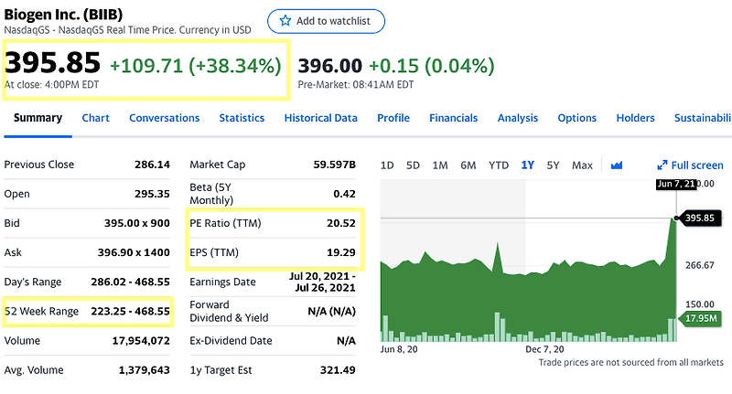Click the Previous Close value 286.14

point(152,165)
